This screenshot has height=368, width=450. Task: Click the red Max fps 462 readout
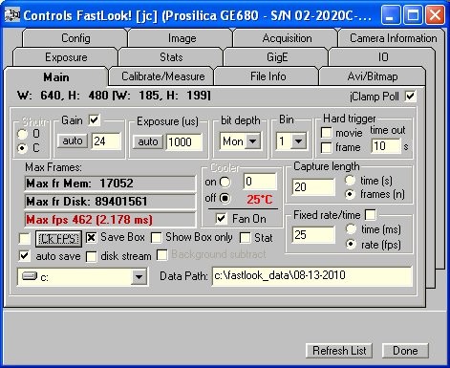click(x=110, y=220)
